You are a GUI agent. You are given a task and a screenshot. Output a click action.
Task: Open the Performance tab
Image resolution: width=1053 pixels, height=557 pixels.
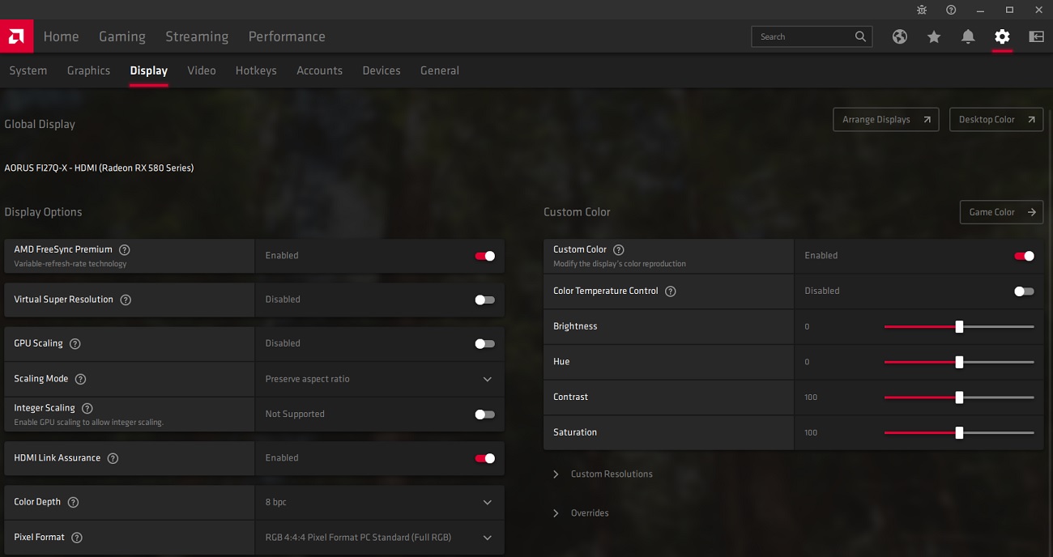click(x=287, y=36)
